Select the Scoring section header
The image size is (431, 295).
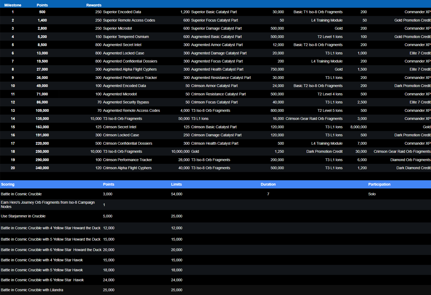(x=8, y=184)
